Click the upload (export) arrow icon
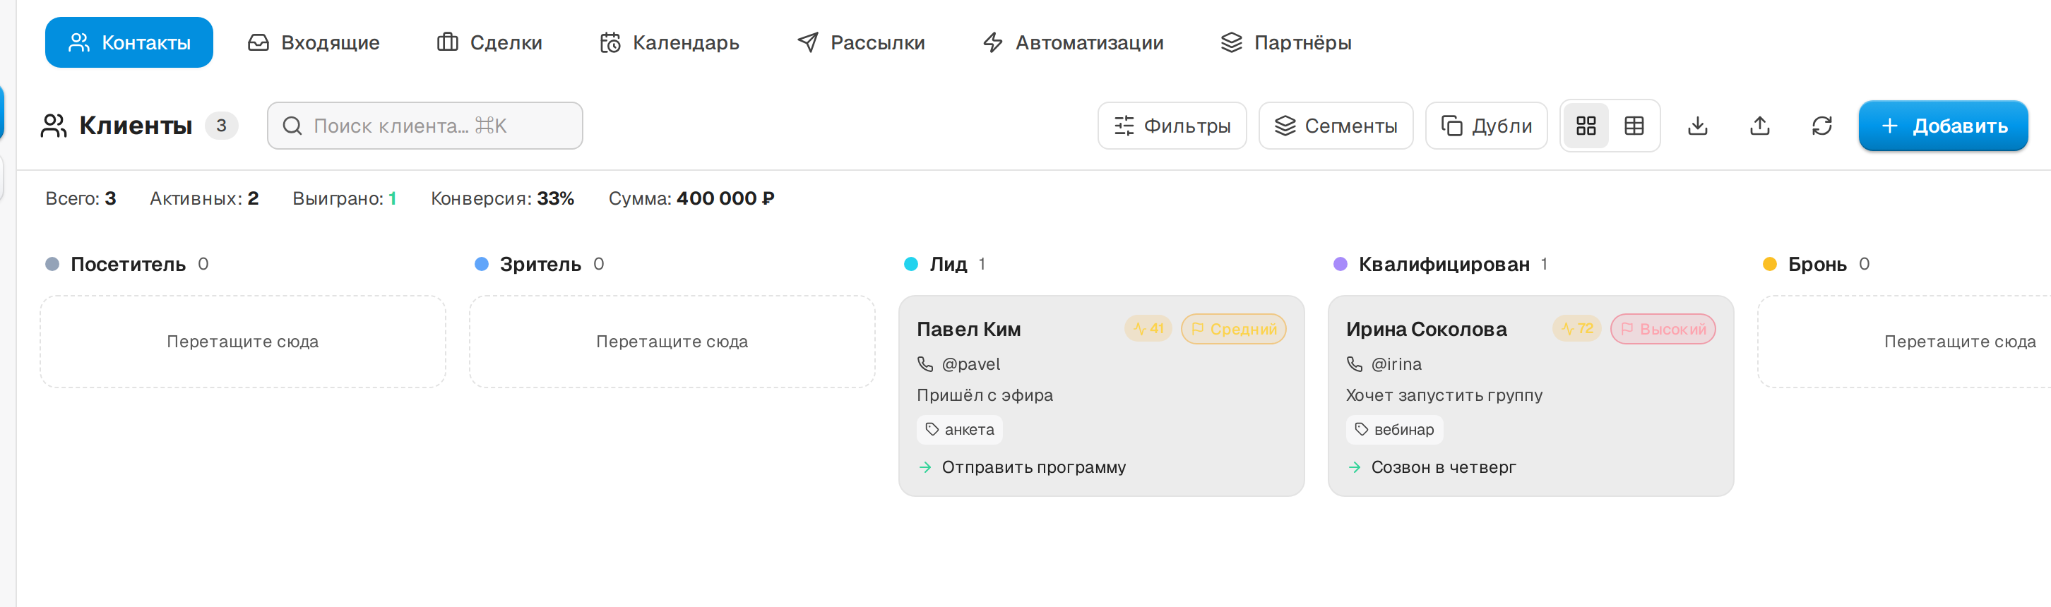Screen dimensions: 2051x607 [x=1759, y=126]
